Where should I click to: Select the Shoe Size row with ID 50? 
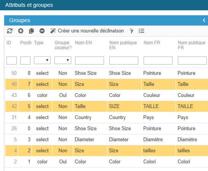107,73
